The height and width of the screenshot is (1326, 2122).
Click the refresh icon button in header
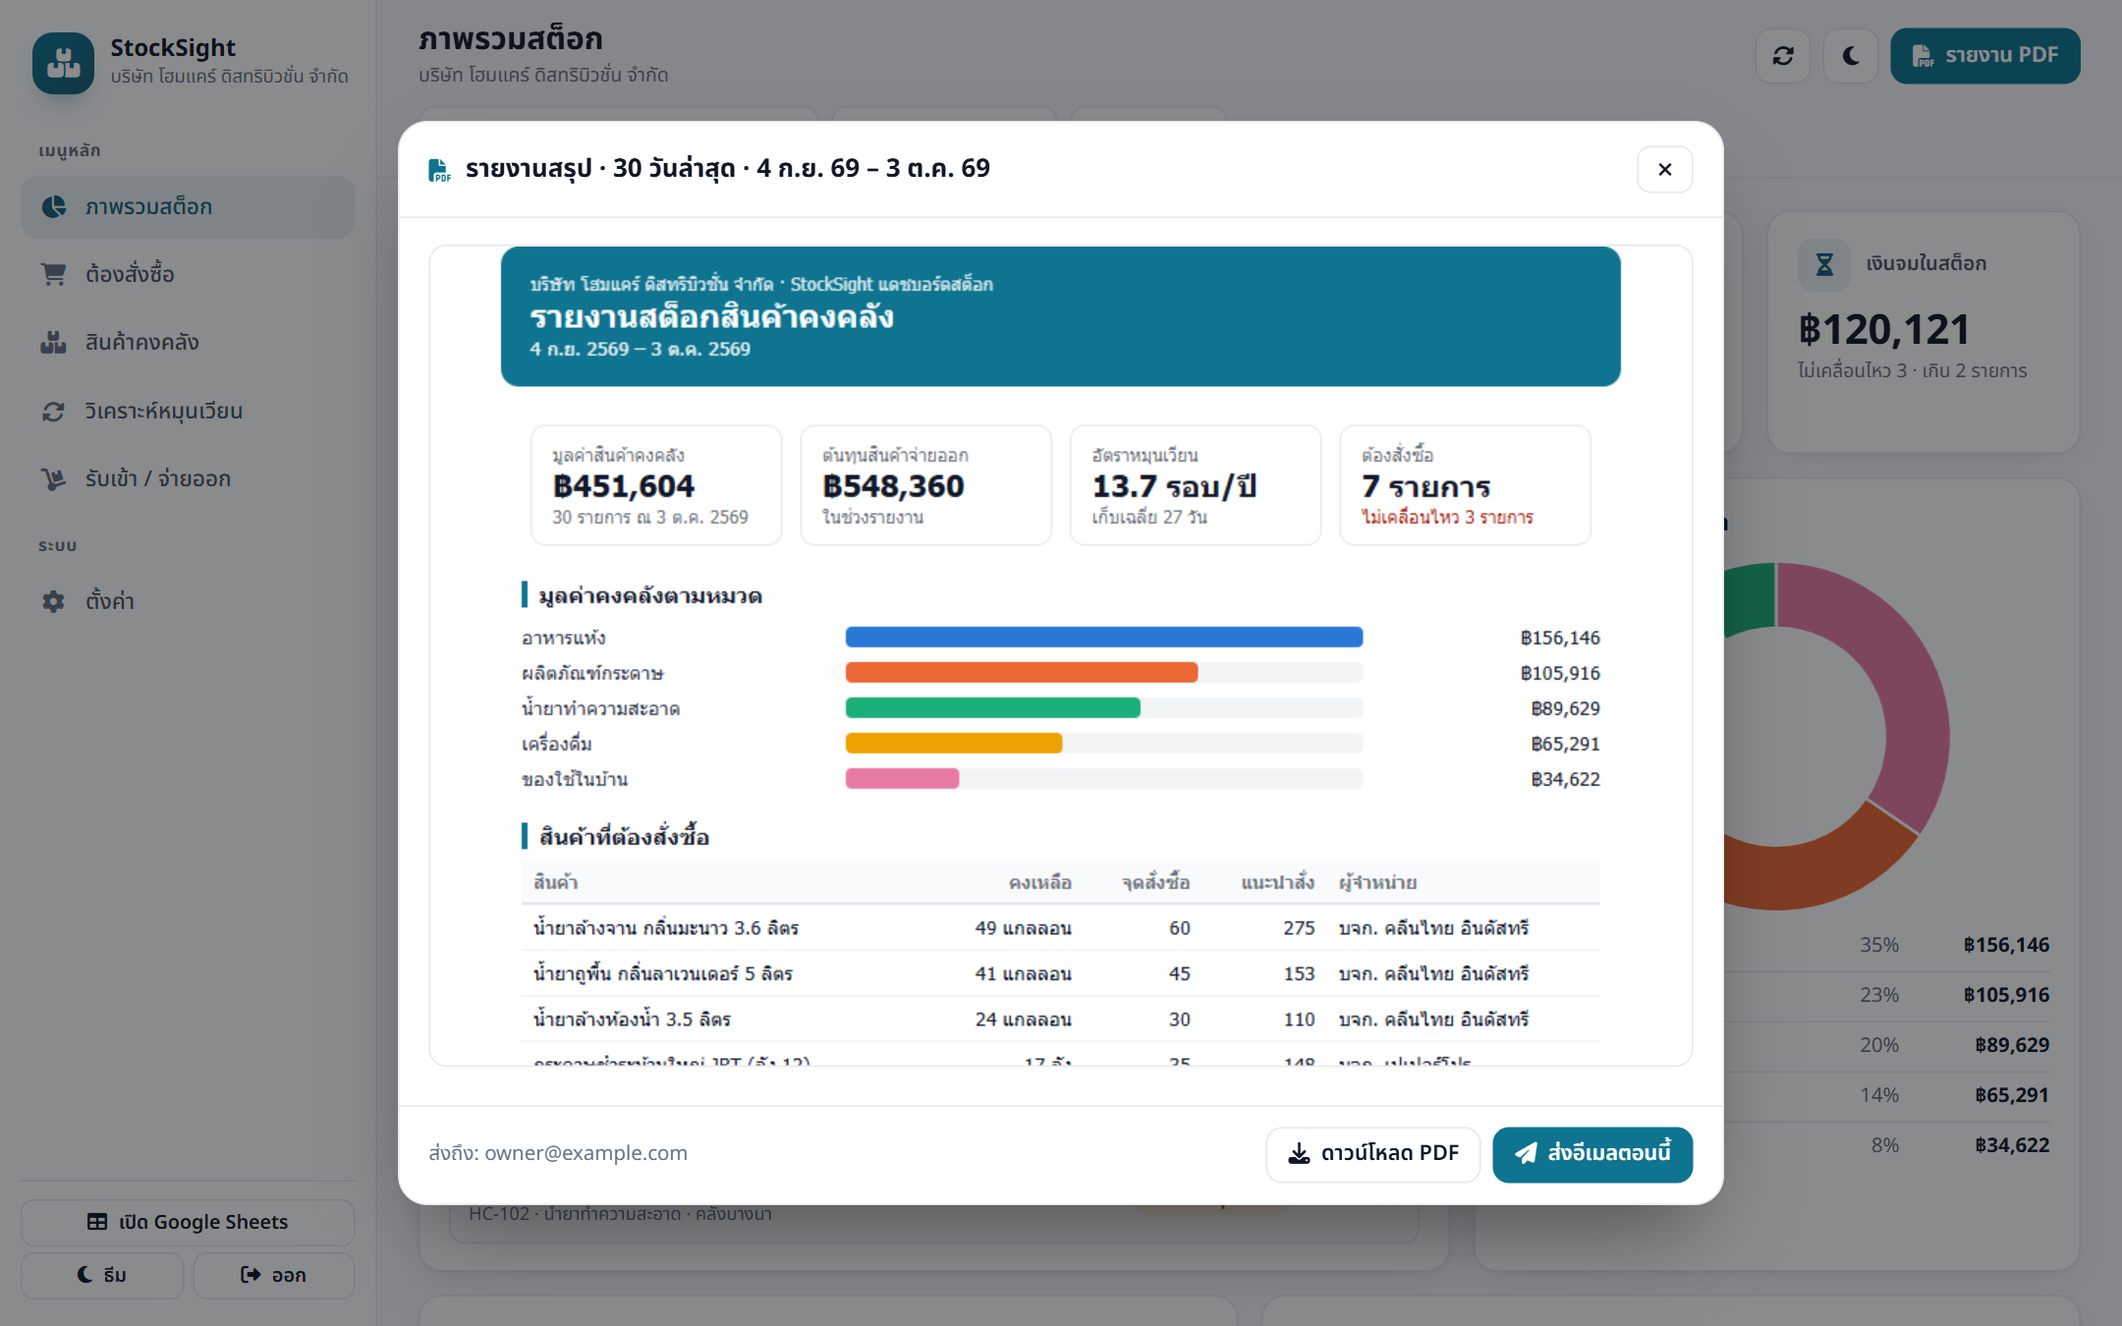point(1783,56)
